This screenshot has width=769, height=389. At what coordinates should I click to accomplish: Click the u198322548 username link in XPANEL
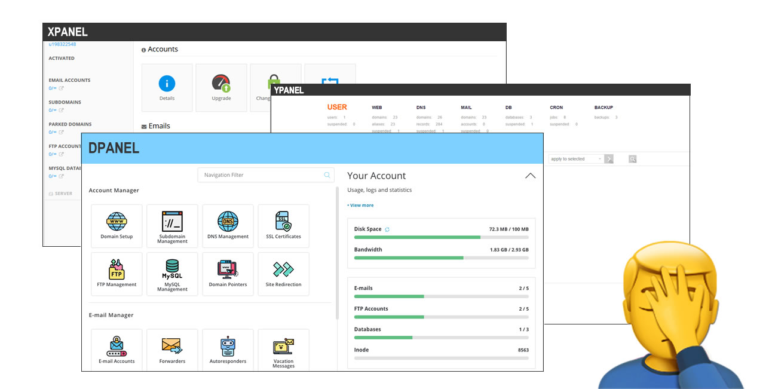coord(62,44)
